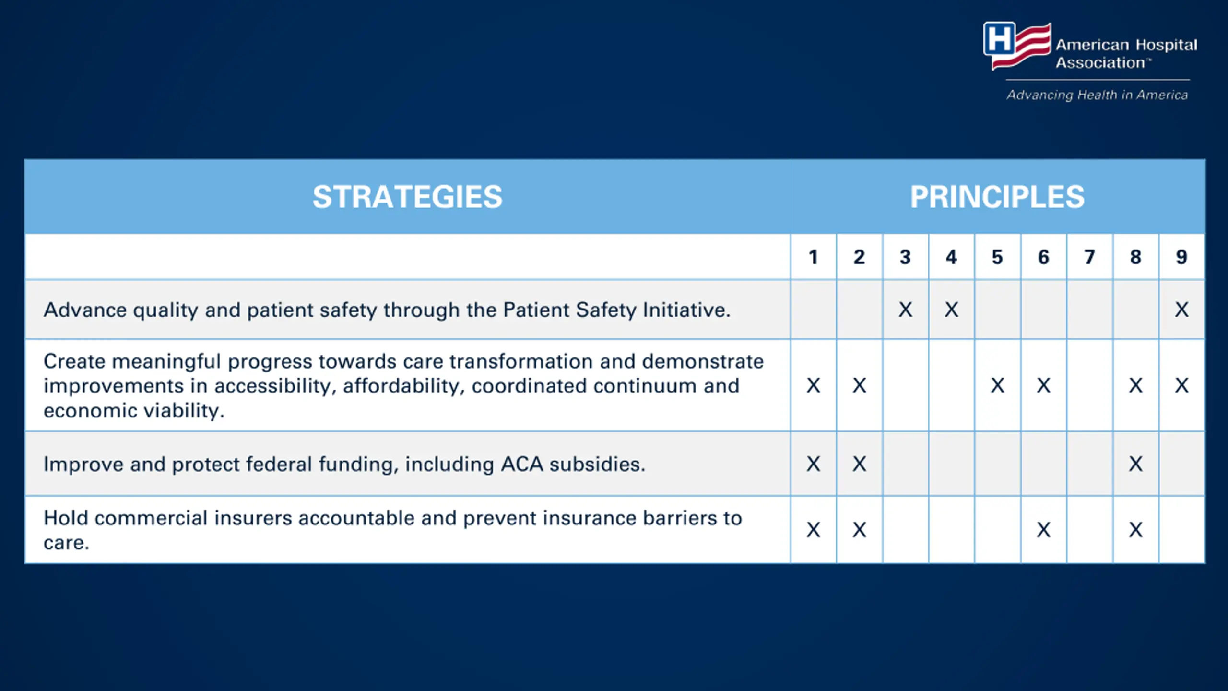Select principle number 5 column heading
This screenshot has width=1228, height=691.
pos(997,257)
